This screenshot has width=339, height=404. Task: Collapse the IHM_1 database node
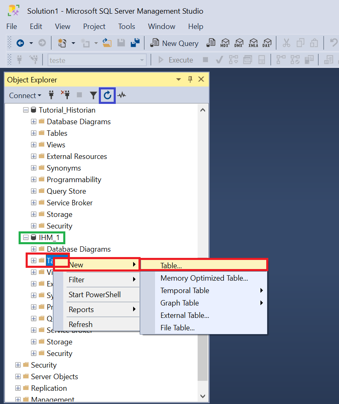(x=26, y=237)
